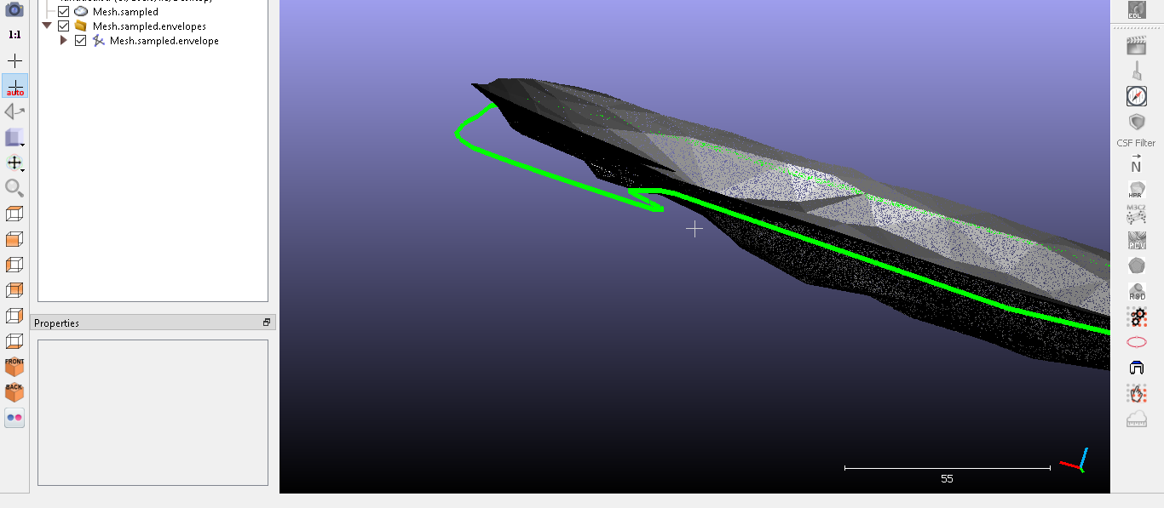The width and height of the screenshot is (1164, 508).
Task: Select Mesh.sampled in the tree
Action: [125, 12]
